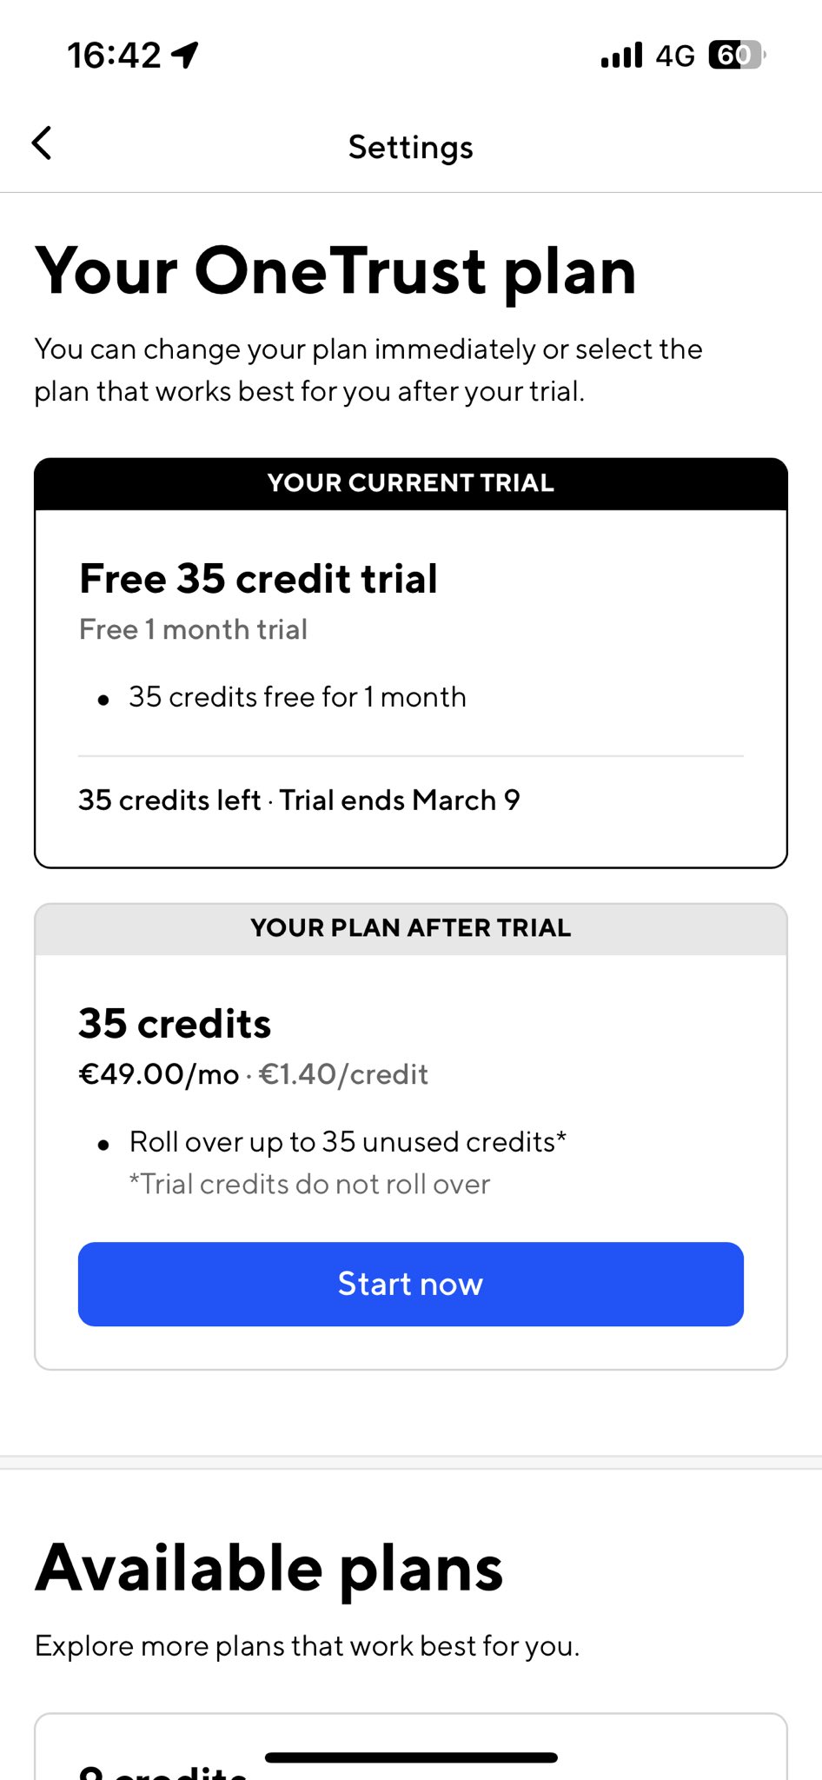Tap the location arrow status icon

pos(185,55)
